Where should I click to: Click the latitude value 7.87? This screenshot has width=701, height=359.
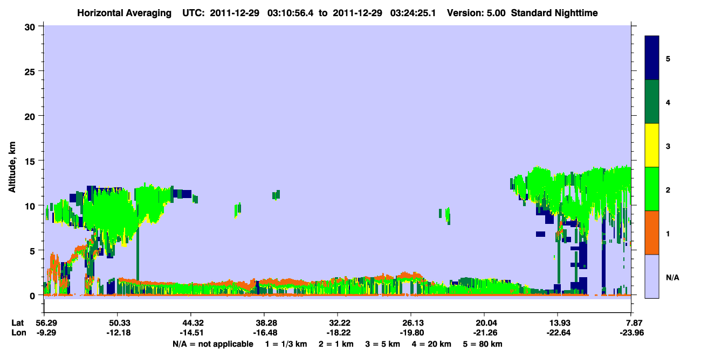point(631,322)
